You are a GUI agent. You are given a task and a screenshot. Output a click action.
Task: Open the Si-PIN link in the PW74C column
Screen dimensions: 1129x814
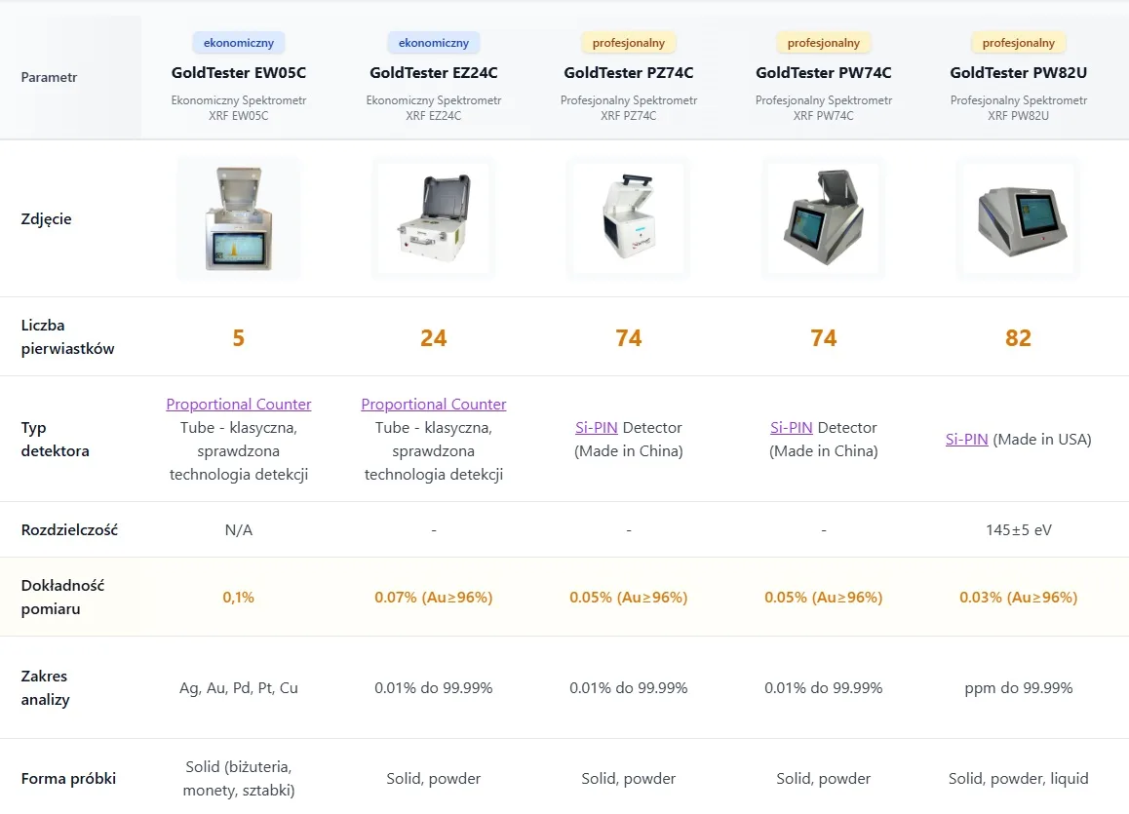792,428
